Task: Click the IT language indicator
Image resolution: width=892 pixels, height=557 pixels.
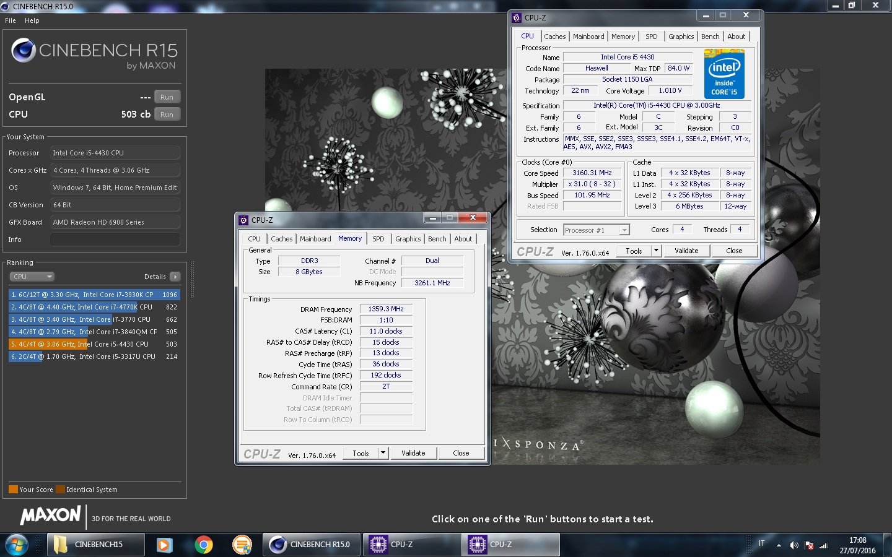Action: 761,544
